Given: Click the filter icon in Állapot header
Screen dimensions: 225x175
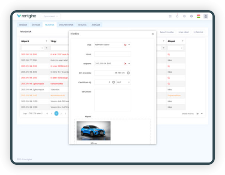Looking at the screenshot, I should click(183, 41).
